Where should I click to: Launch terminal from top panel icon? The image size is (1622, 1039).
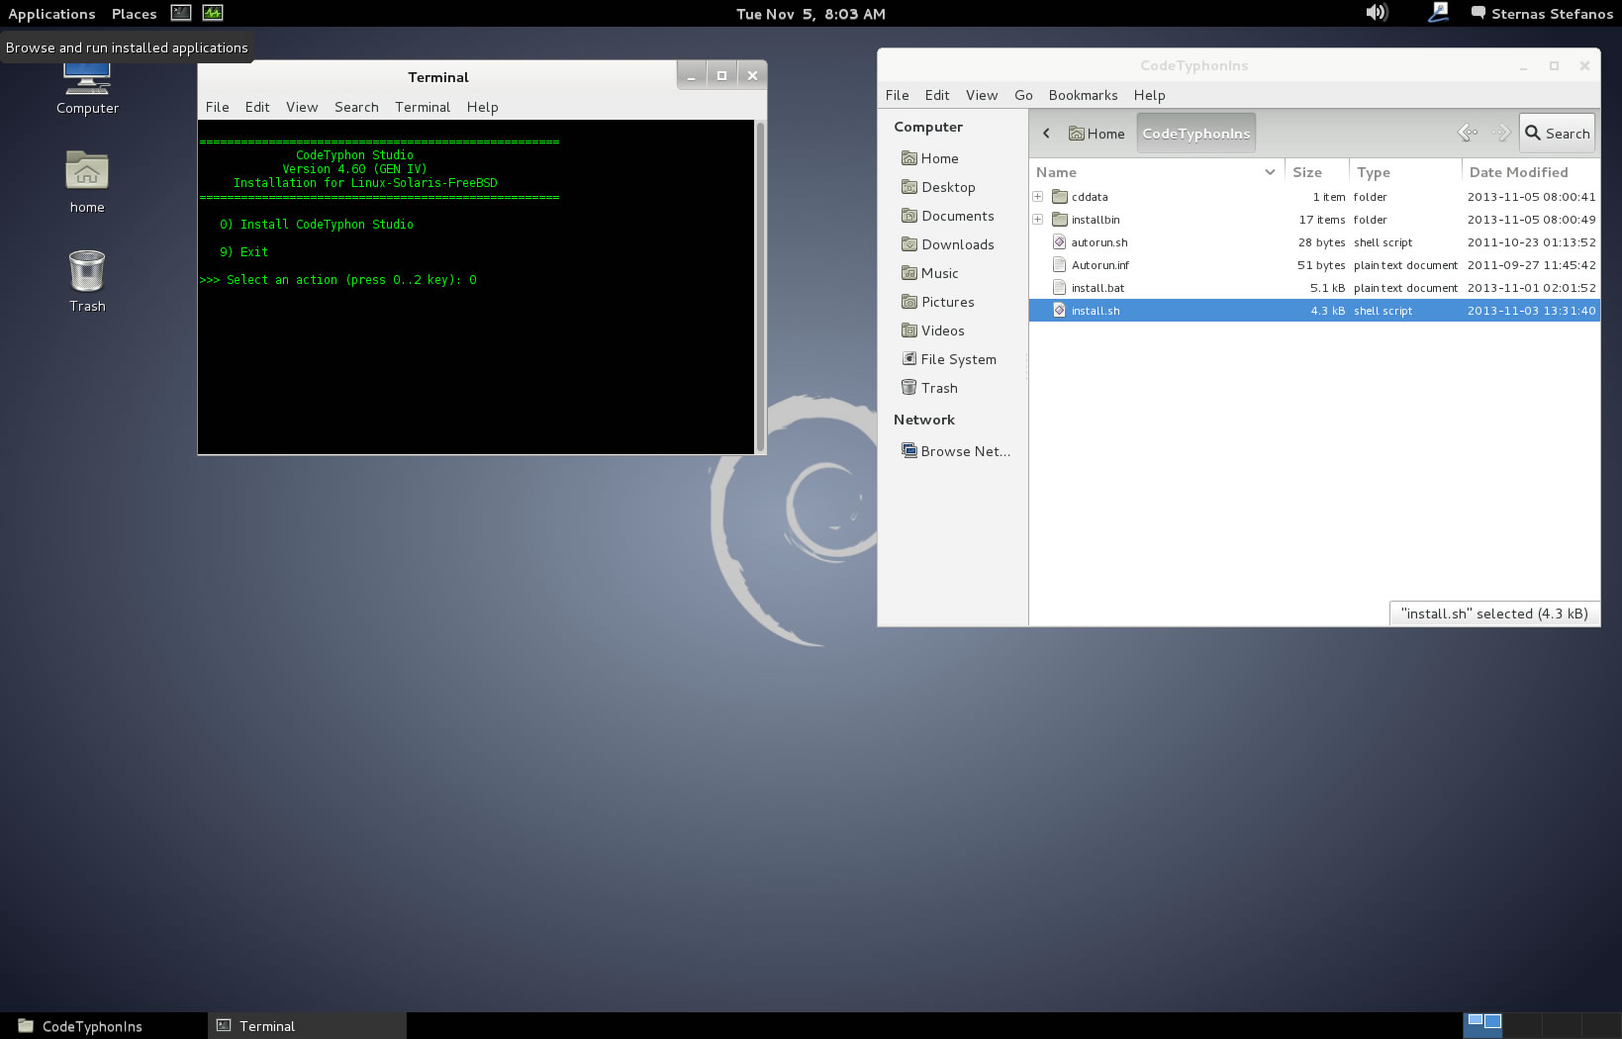(x=181, y=13)
